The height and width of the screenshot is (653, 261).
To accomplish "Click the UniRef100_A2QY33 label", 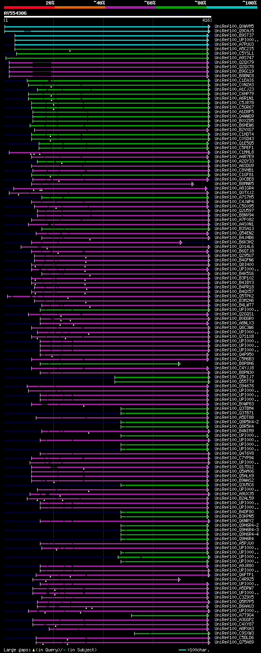I will point(234,161).
